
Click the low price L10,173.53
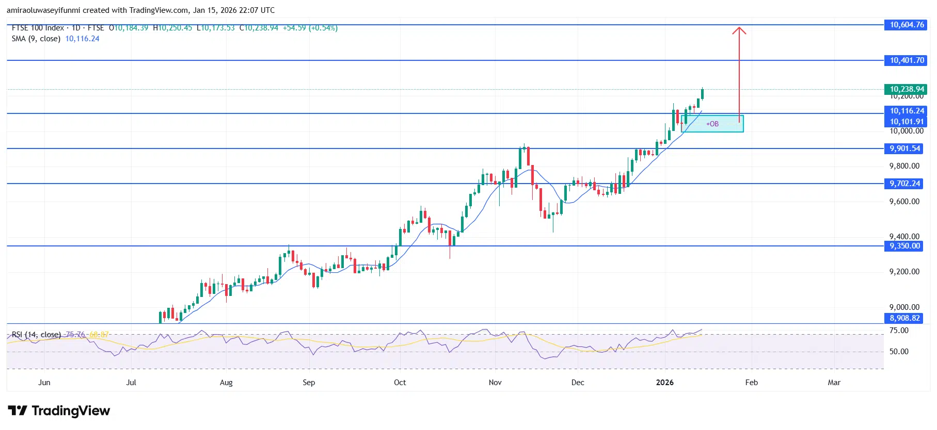pos(216,28)
